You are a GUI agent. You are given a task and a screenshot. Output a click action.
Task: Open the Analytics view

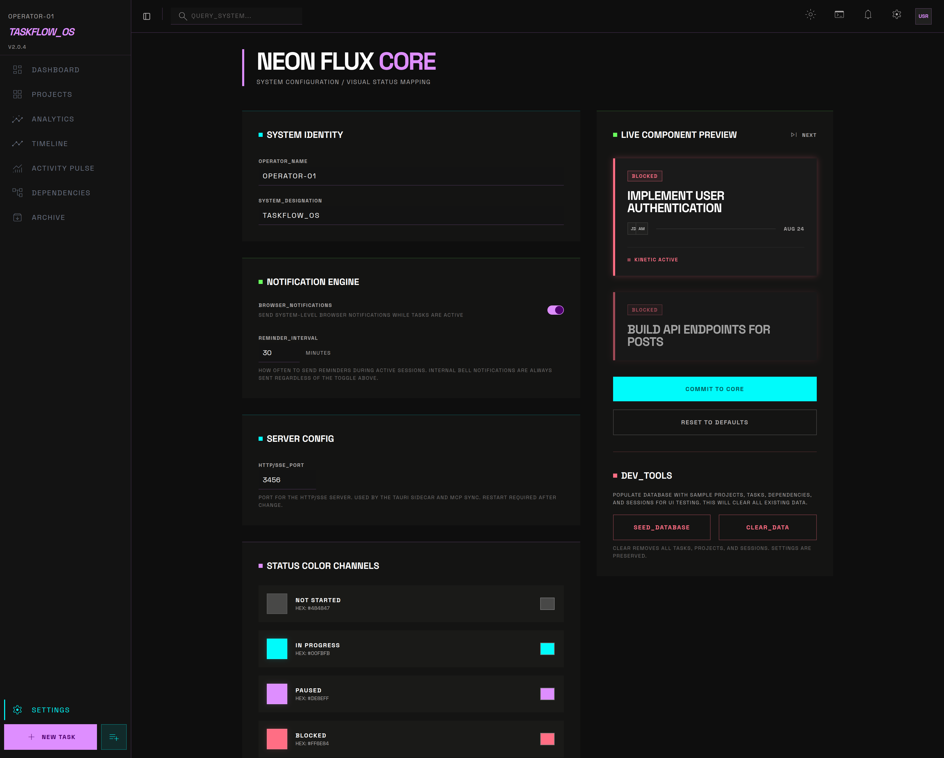pos(53,119)
